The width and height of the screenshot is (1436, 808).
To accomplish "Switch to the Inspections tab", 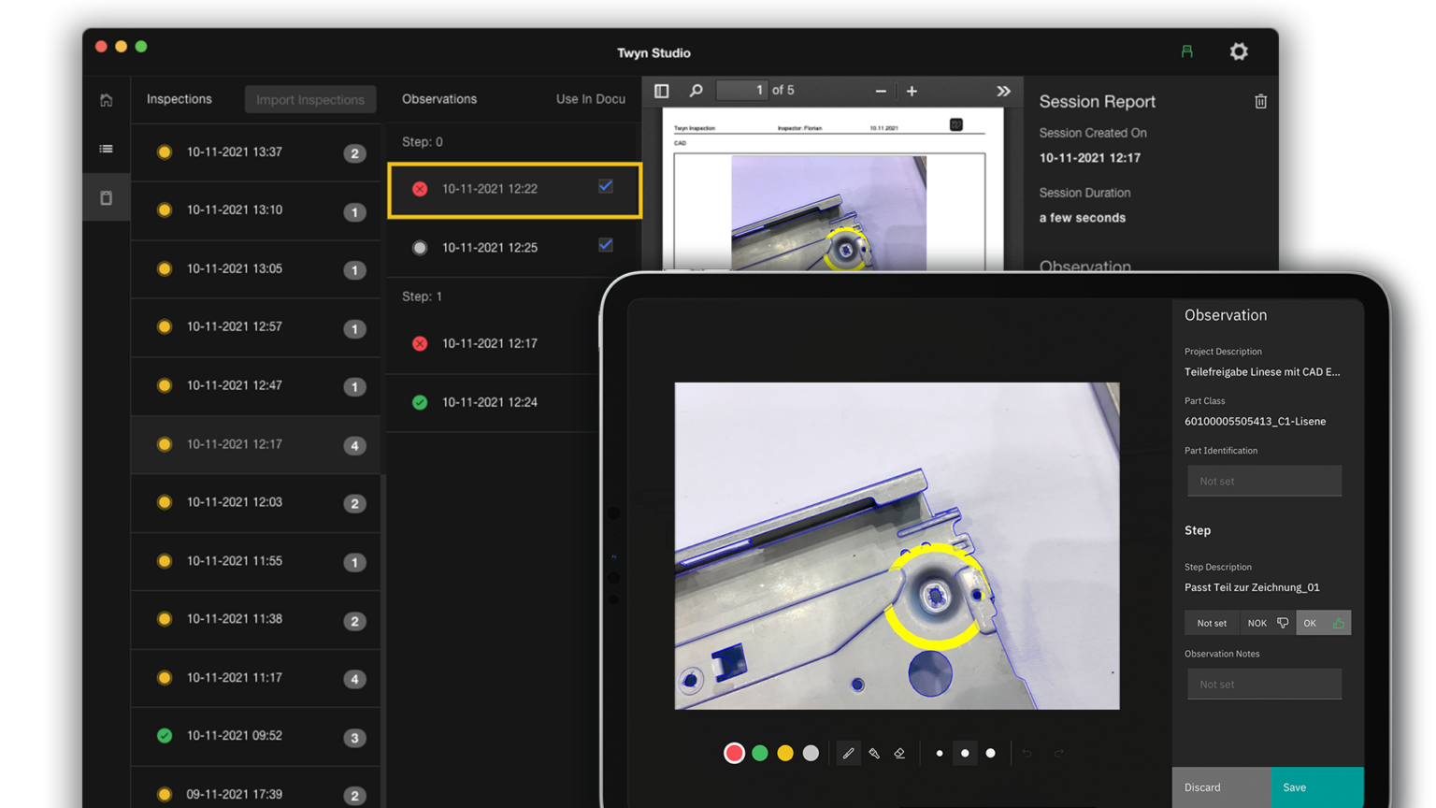I will tap(179, 99).
